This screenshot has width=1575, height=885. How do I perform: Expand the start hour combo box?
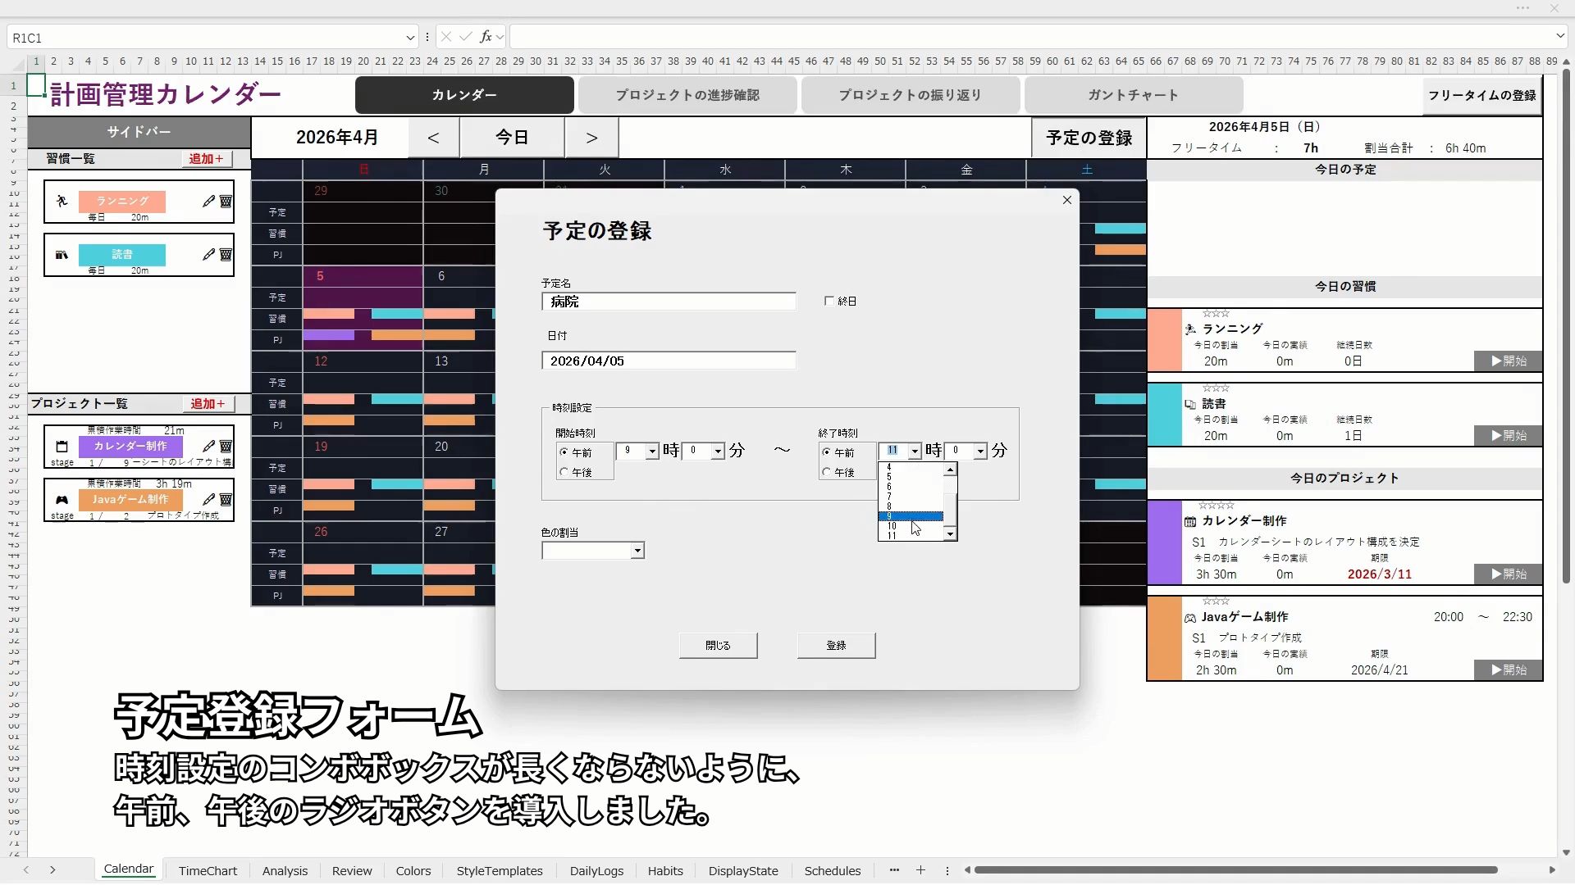pyautogui.click(x=652, y=452)
